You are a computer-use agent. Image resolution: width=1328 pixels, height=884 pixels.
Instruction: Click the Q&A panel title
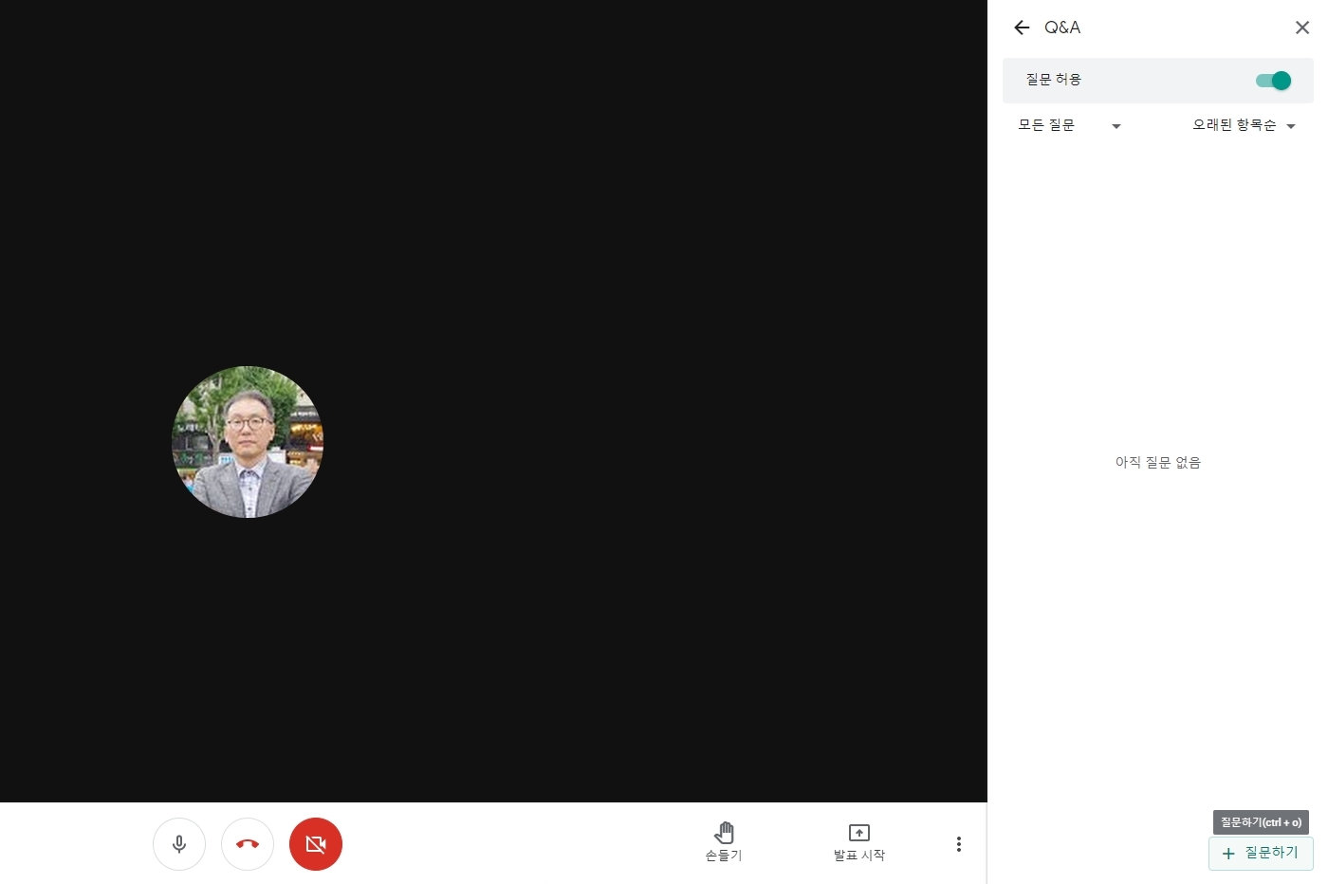pyautogui.click(x=1062, y=28)
